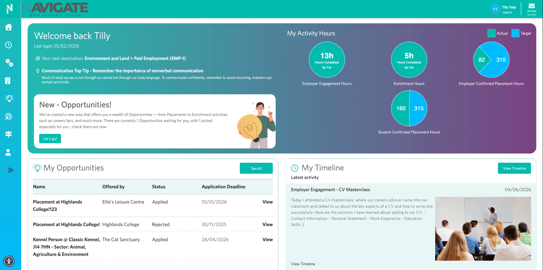Click the Application Deadline column header
The height and width of the screenshot is (270, 543).
coord(223,187)
